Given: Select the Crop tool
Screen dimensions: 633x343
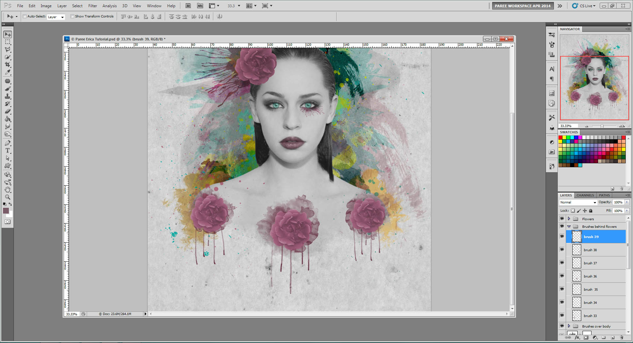Looking at the screenshot, I should point(8,65).
